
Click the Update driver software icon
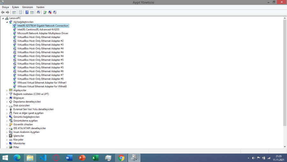45,12
